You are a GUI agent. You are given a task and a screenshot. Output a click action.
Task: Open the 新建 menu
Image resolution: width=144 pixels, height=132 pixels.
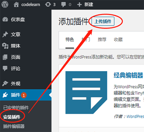click(89, 5)
